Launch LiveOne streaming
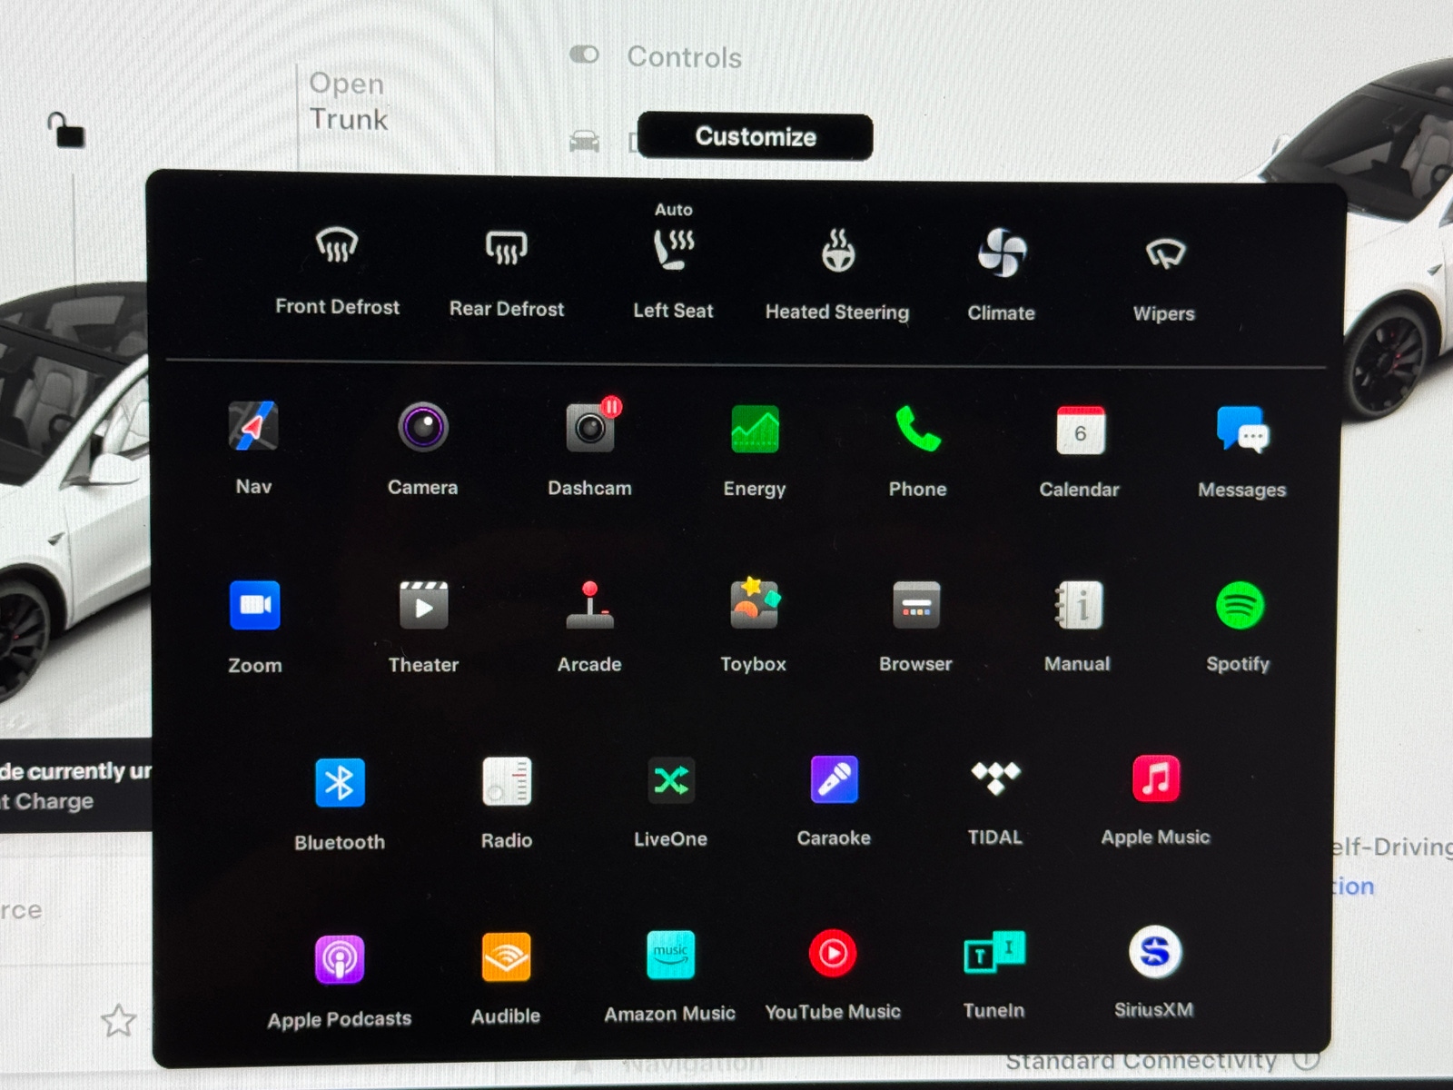 pyautogui.click(x=670, y=802)
